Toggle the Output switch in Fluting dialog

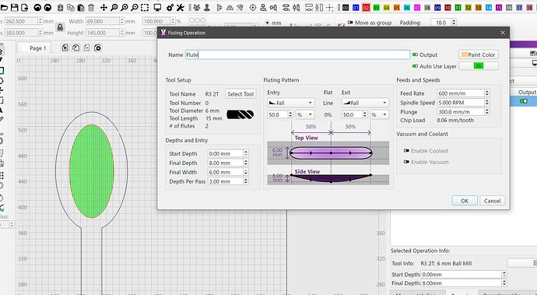tap(415, 54)
